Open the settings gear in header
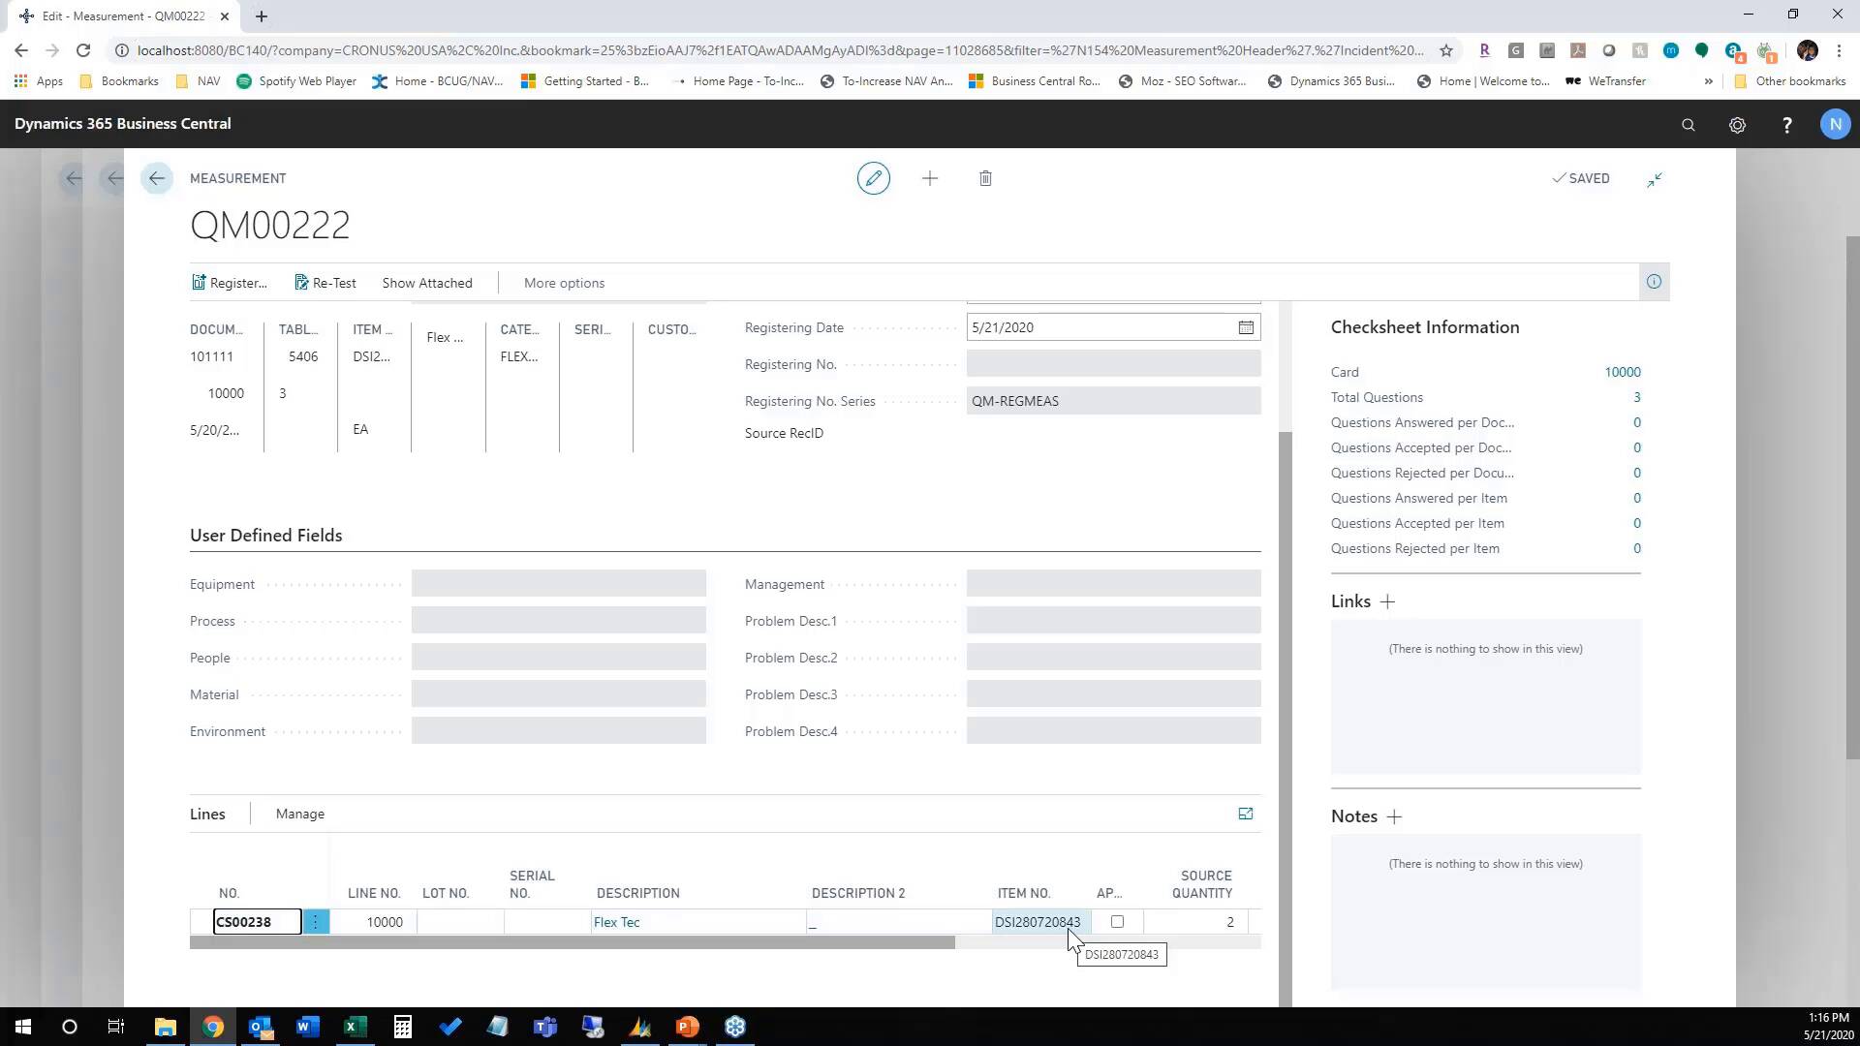1860x1046 pixels. [1737, 125]
